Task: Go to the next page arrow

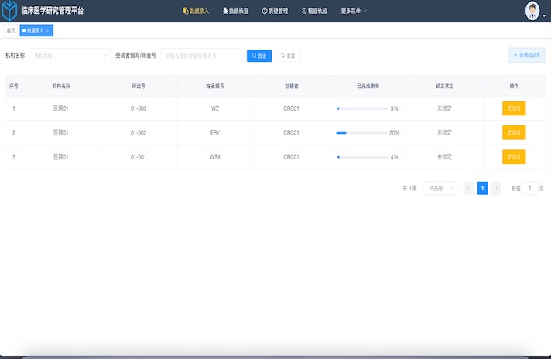Action: (496, 188)
